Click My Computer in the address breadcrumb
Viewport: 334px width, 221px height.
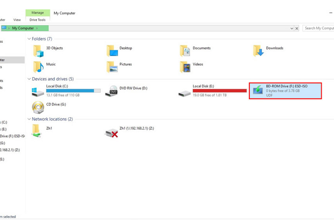click(x=23, y=28)
